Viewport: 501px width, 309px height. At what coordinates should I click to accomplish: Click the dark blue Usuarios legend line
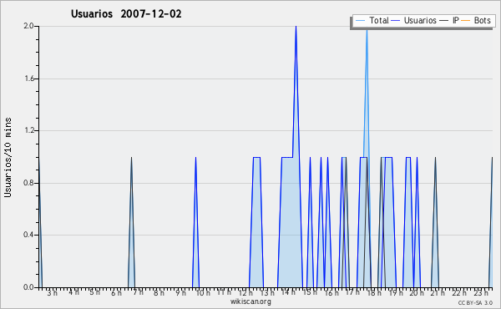click(396, 21)
